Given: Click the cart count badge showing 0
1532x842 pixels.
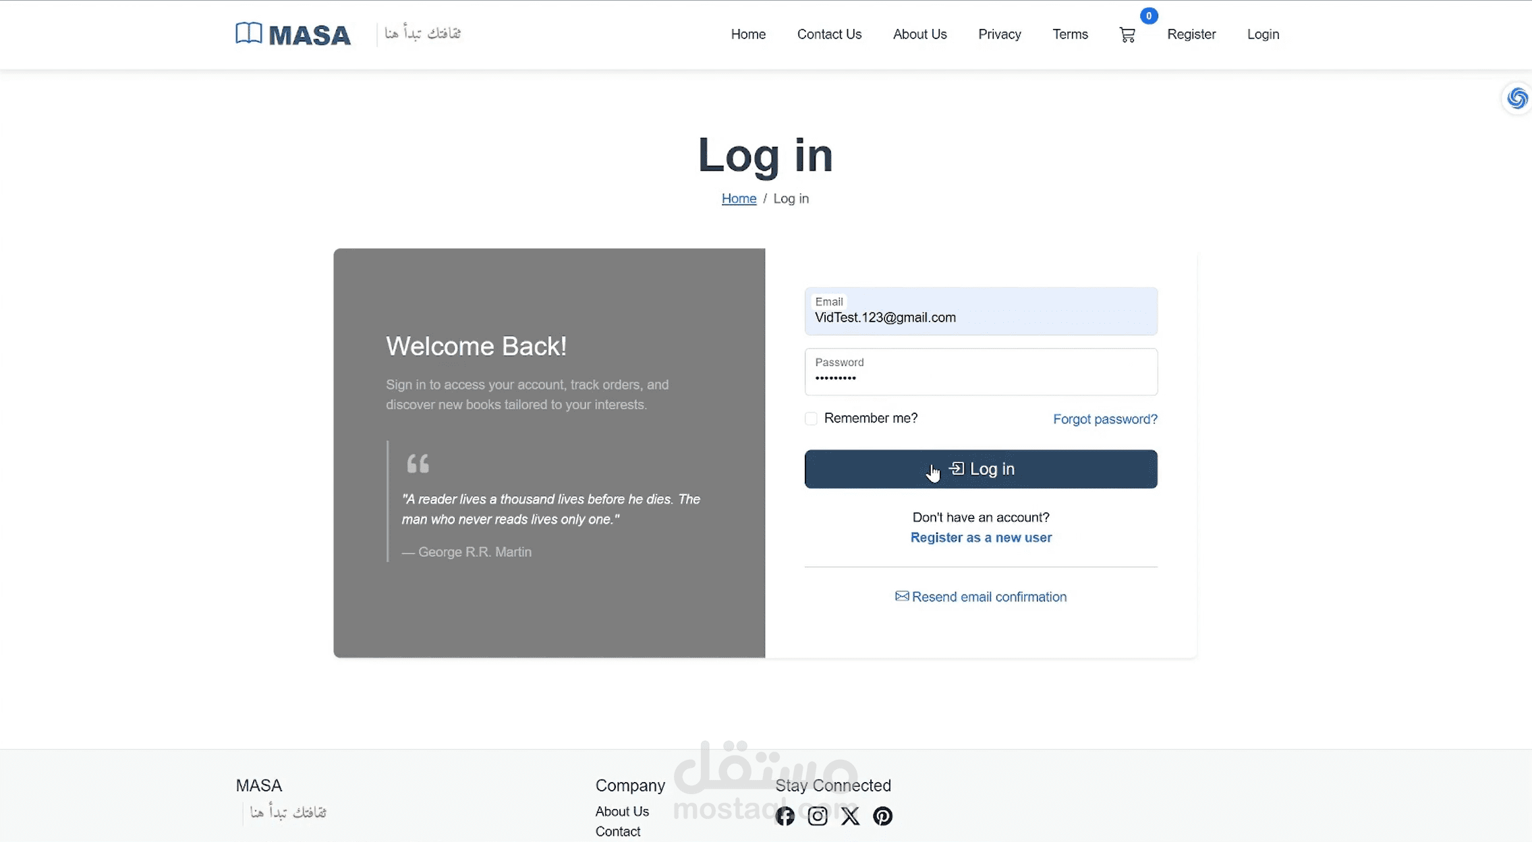Looking at the screenshot, I should (x=1148, y=16).
